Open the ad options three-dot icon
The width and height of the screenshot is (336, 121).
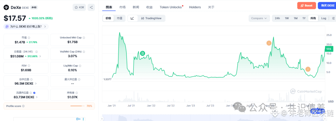point(83,119)
